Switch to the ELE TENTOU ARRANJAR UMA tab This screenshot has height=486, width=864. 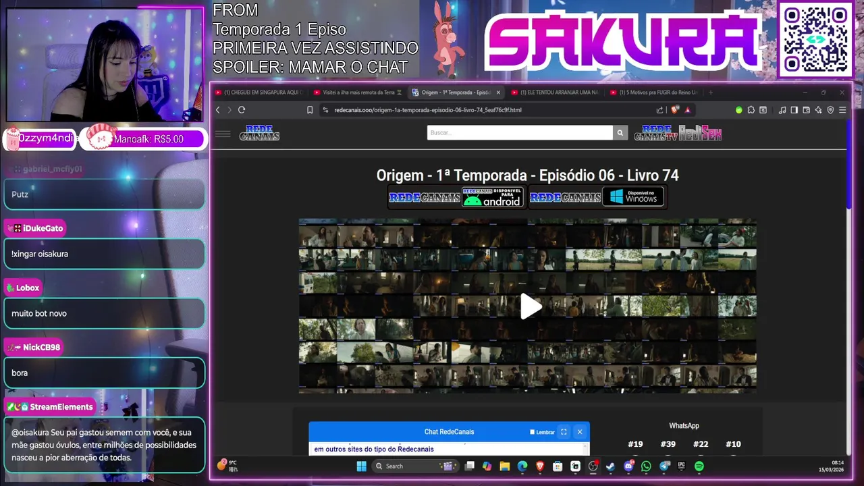(x=556, y=92)
